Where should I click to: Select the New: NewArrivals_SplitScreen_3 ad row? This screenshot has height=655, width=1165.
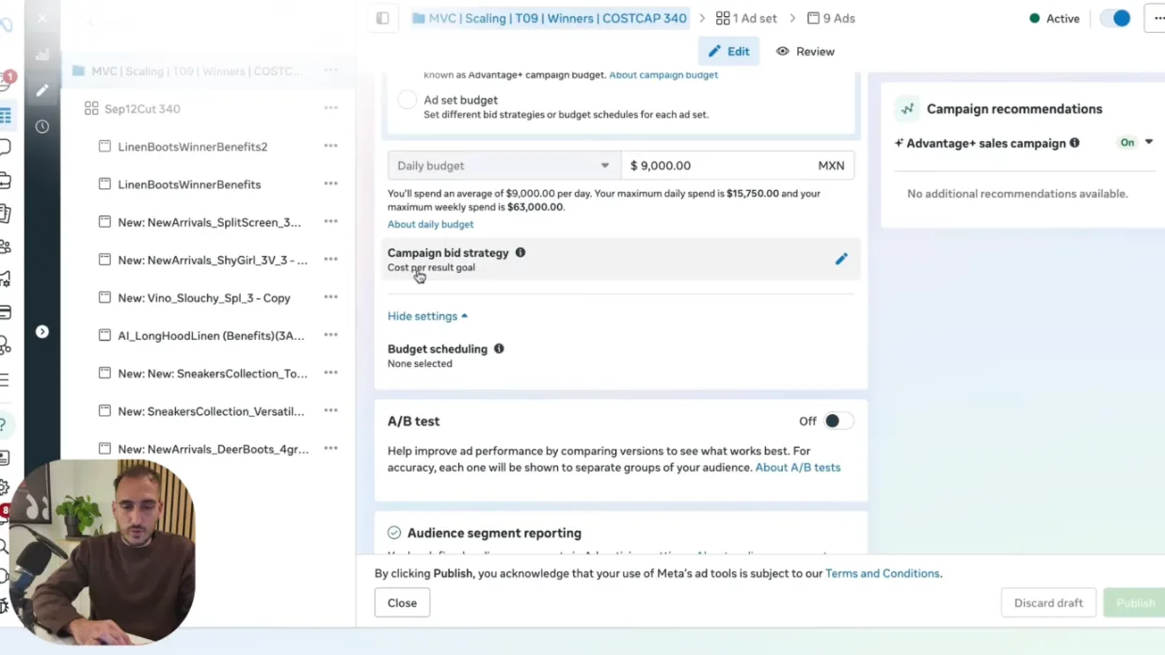pos(209,222)
